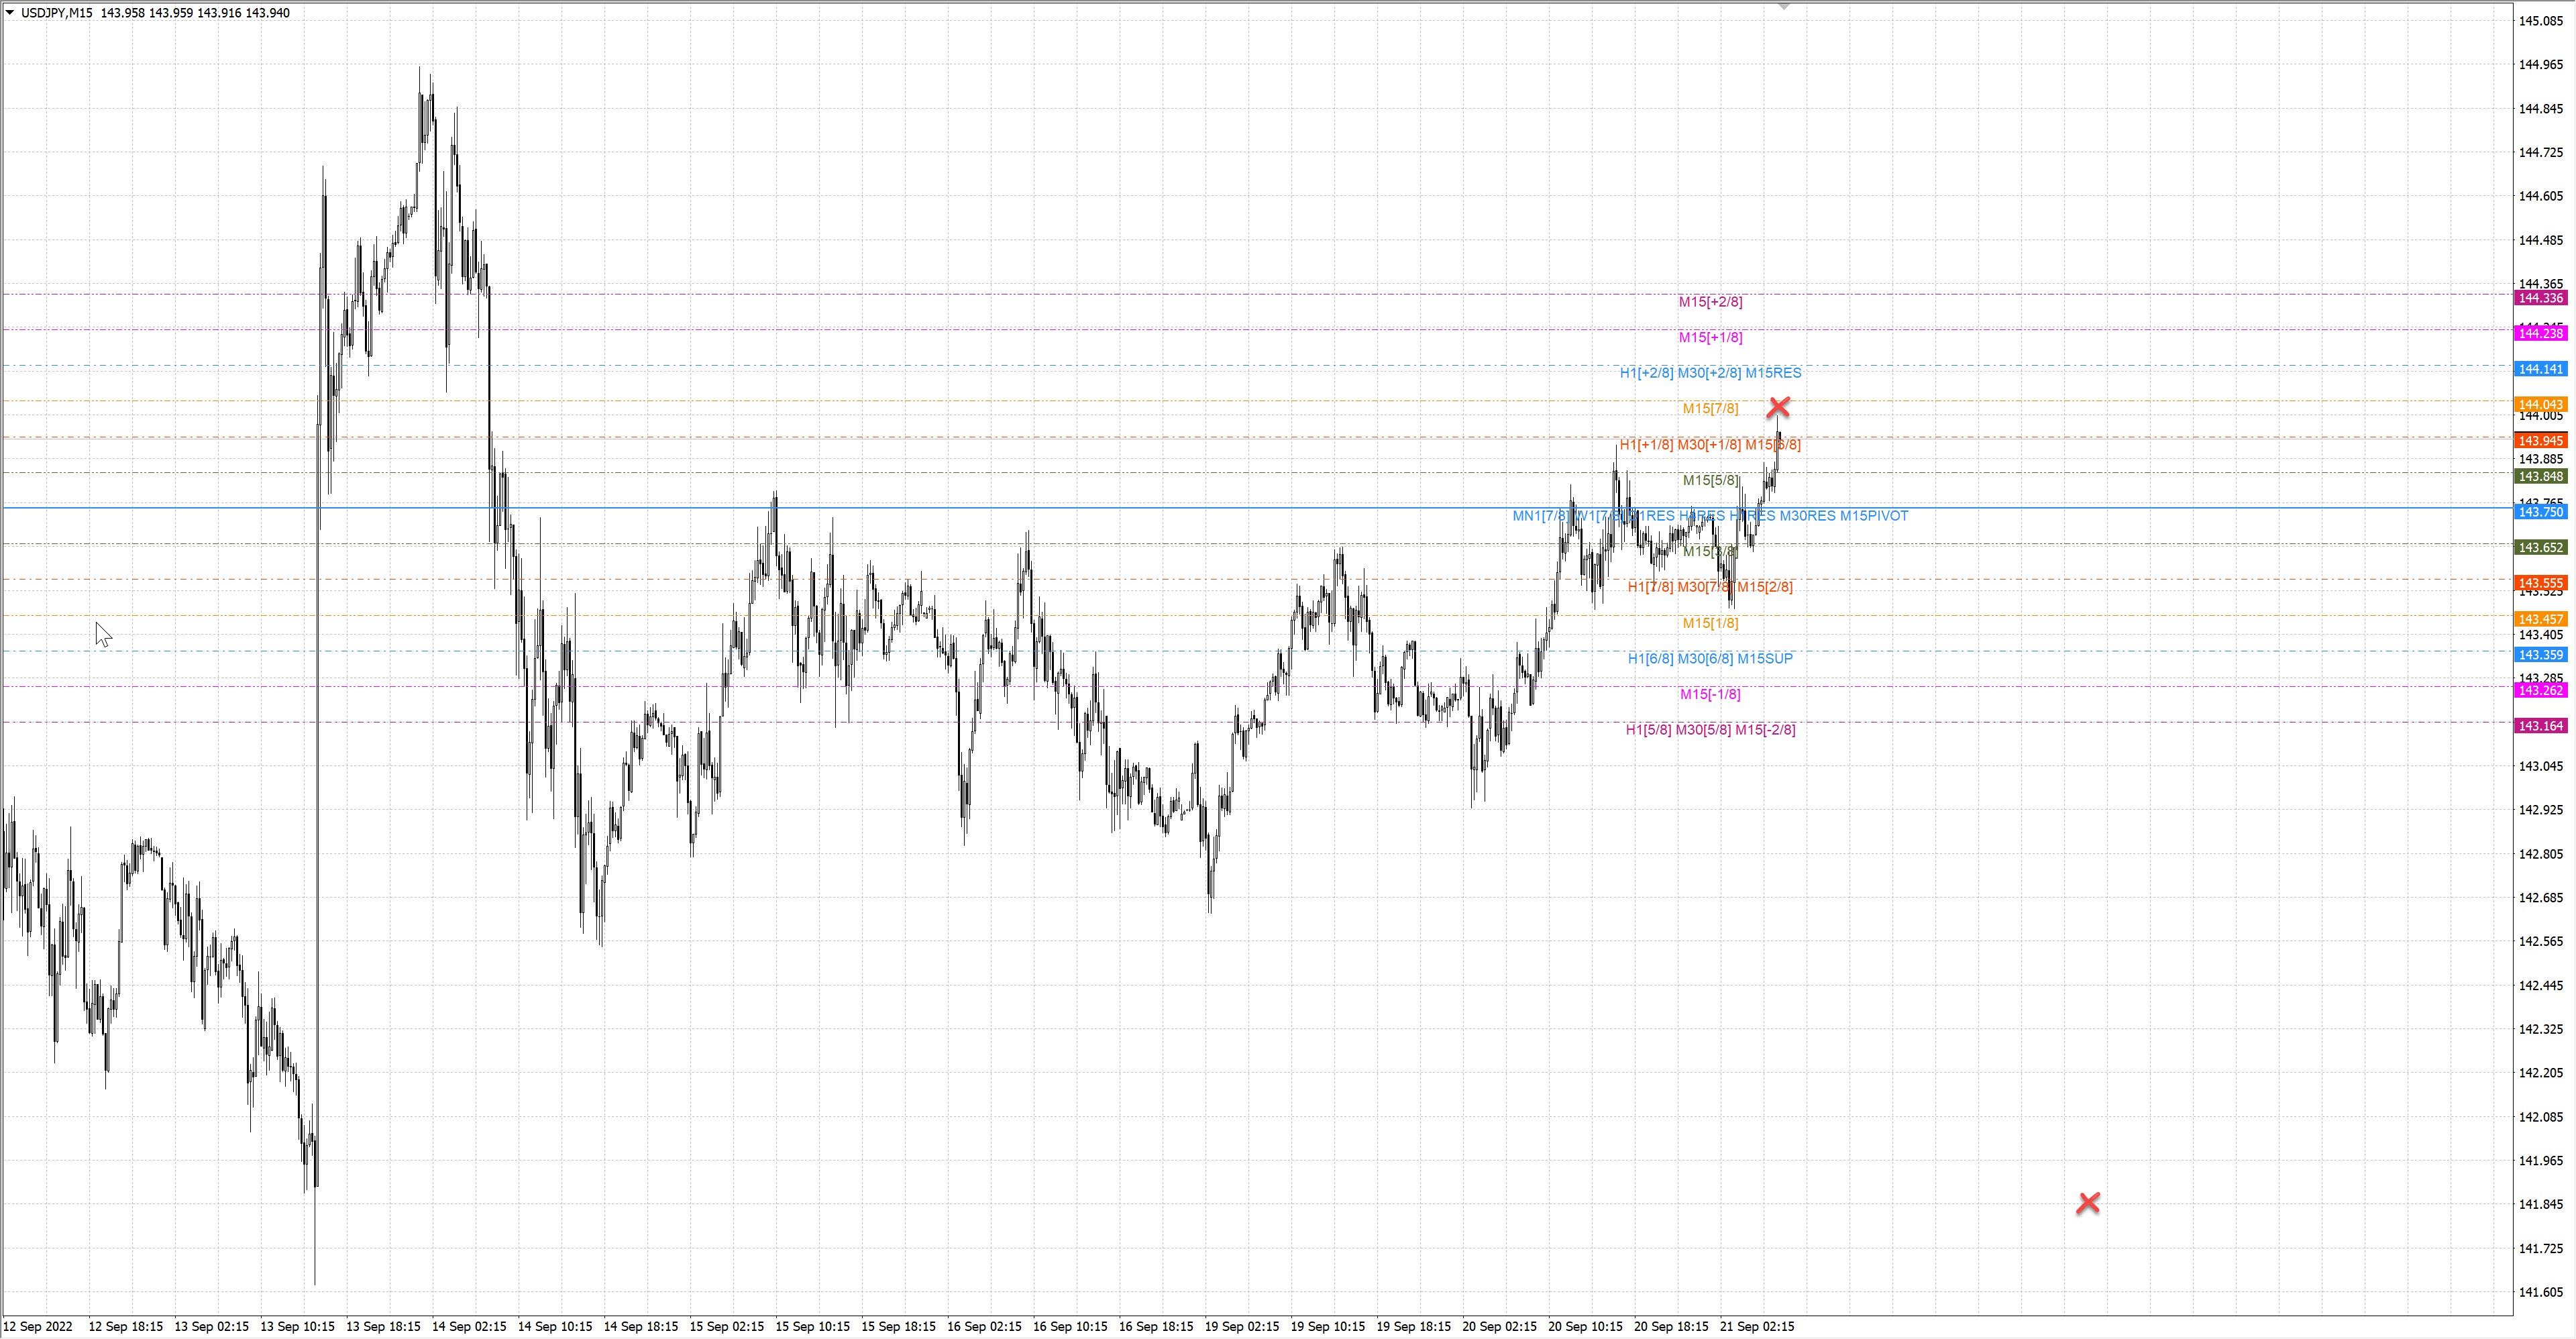Select the H1[6/8] M30[6/8] M15SUP label

tap(1710, 658)
